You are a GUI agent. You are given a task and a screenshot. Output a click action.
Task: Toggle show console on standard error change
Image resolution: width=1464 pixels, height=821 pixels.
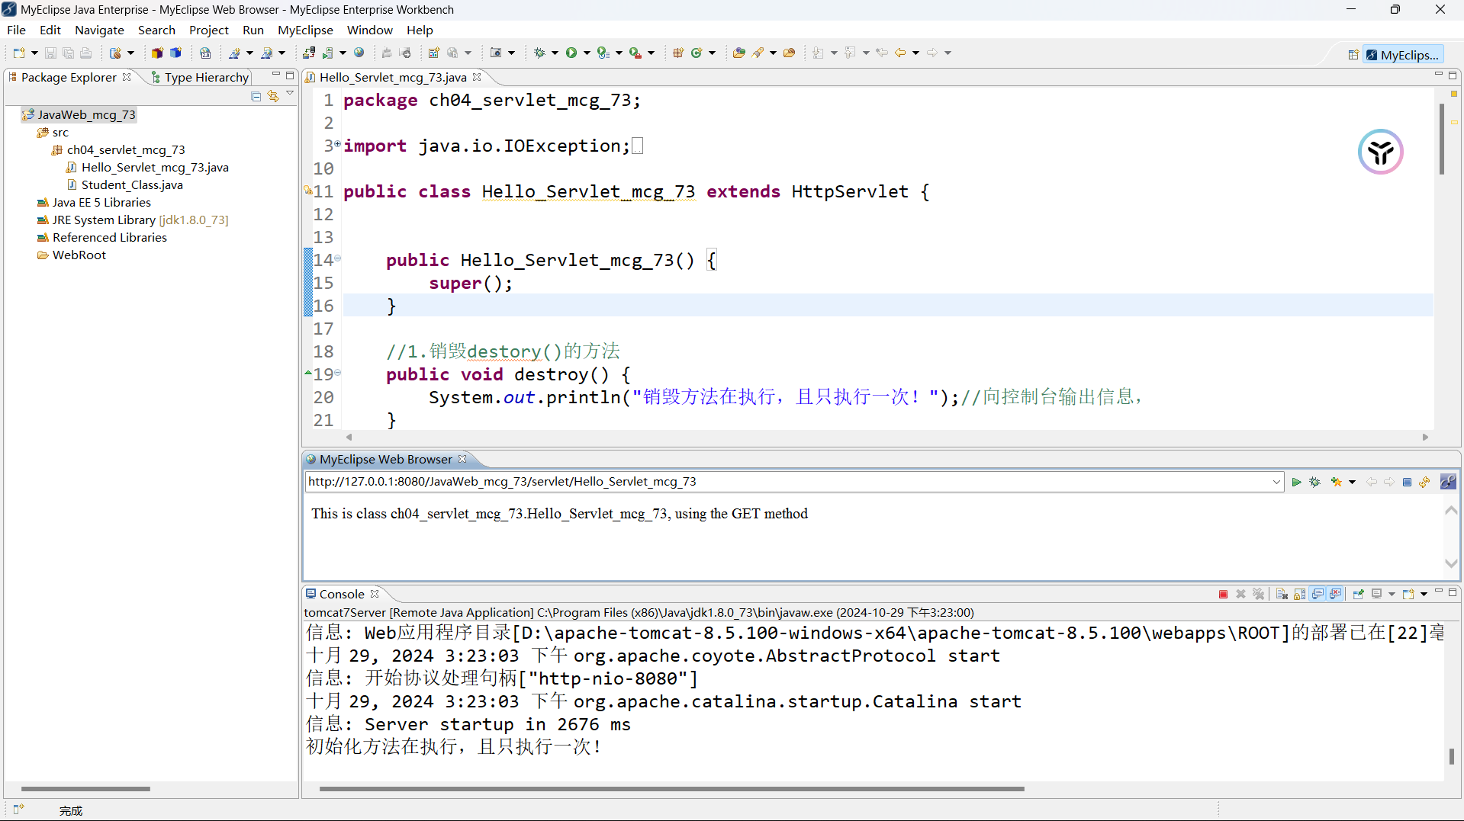coord(1335,594)
